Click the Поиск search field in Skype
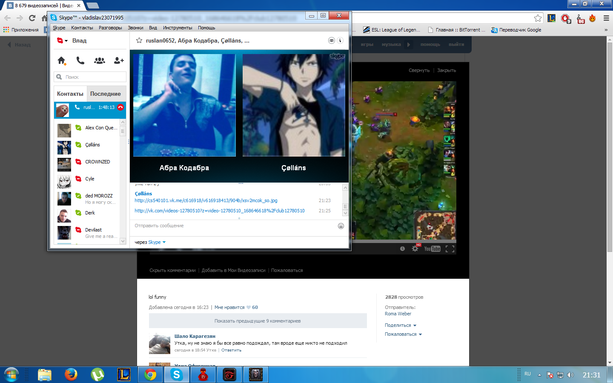 (x=90, y=77)
